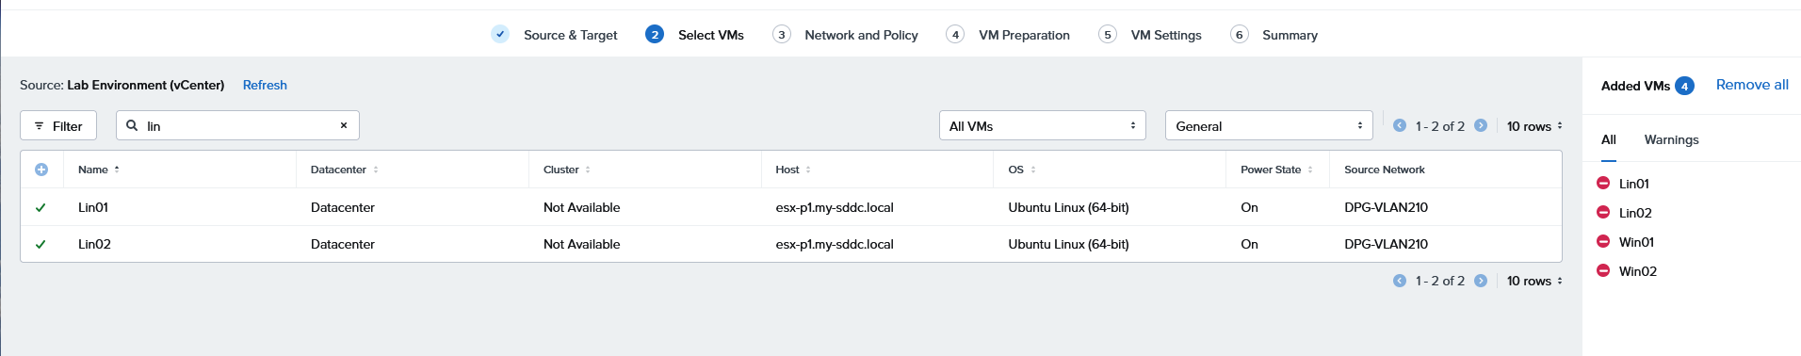Image resolution: width=1801 pixels, height=356 pixels.
Task: Click step 6 circle for Summary
Action: [x=1239, y=34]
